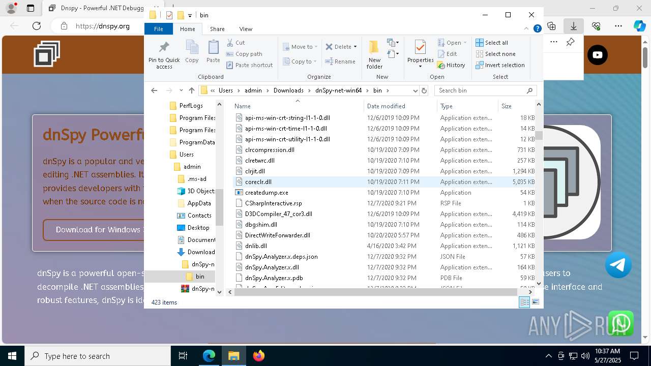Click the Cut scissors command
Screen dimensions: 651x366
[236, 43]
